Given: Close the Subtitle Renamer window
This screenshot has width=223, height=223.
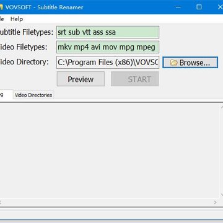Looking at the screenshot, I should pos(220,7).
